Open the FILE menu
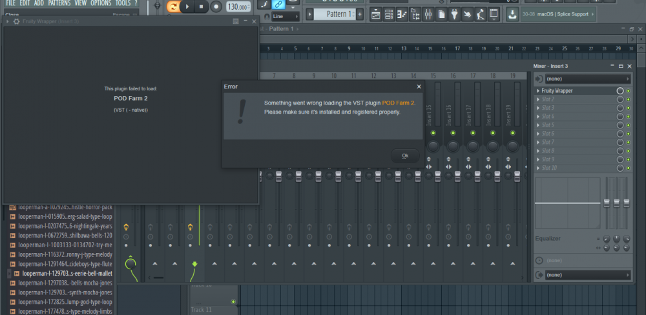The width and height of the screenshot is (646, 315). click(10, 3)
